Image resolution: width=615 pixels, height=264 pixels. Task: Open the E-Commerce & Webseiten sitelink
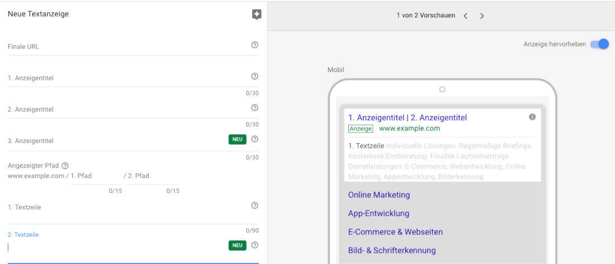[395, 232]
